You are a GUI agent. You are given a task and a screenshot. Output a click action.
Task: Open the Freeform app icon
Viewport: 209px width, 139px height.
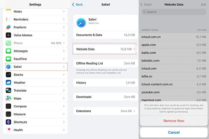pyautogui.click(x=8, y=27)
